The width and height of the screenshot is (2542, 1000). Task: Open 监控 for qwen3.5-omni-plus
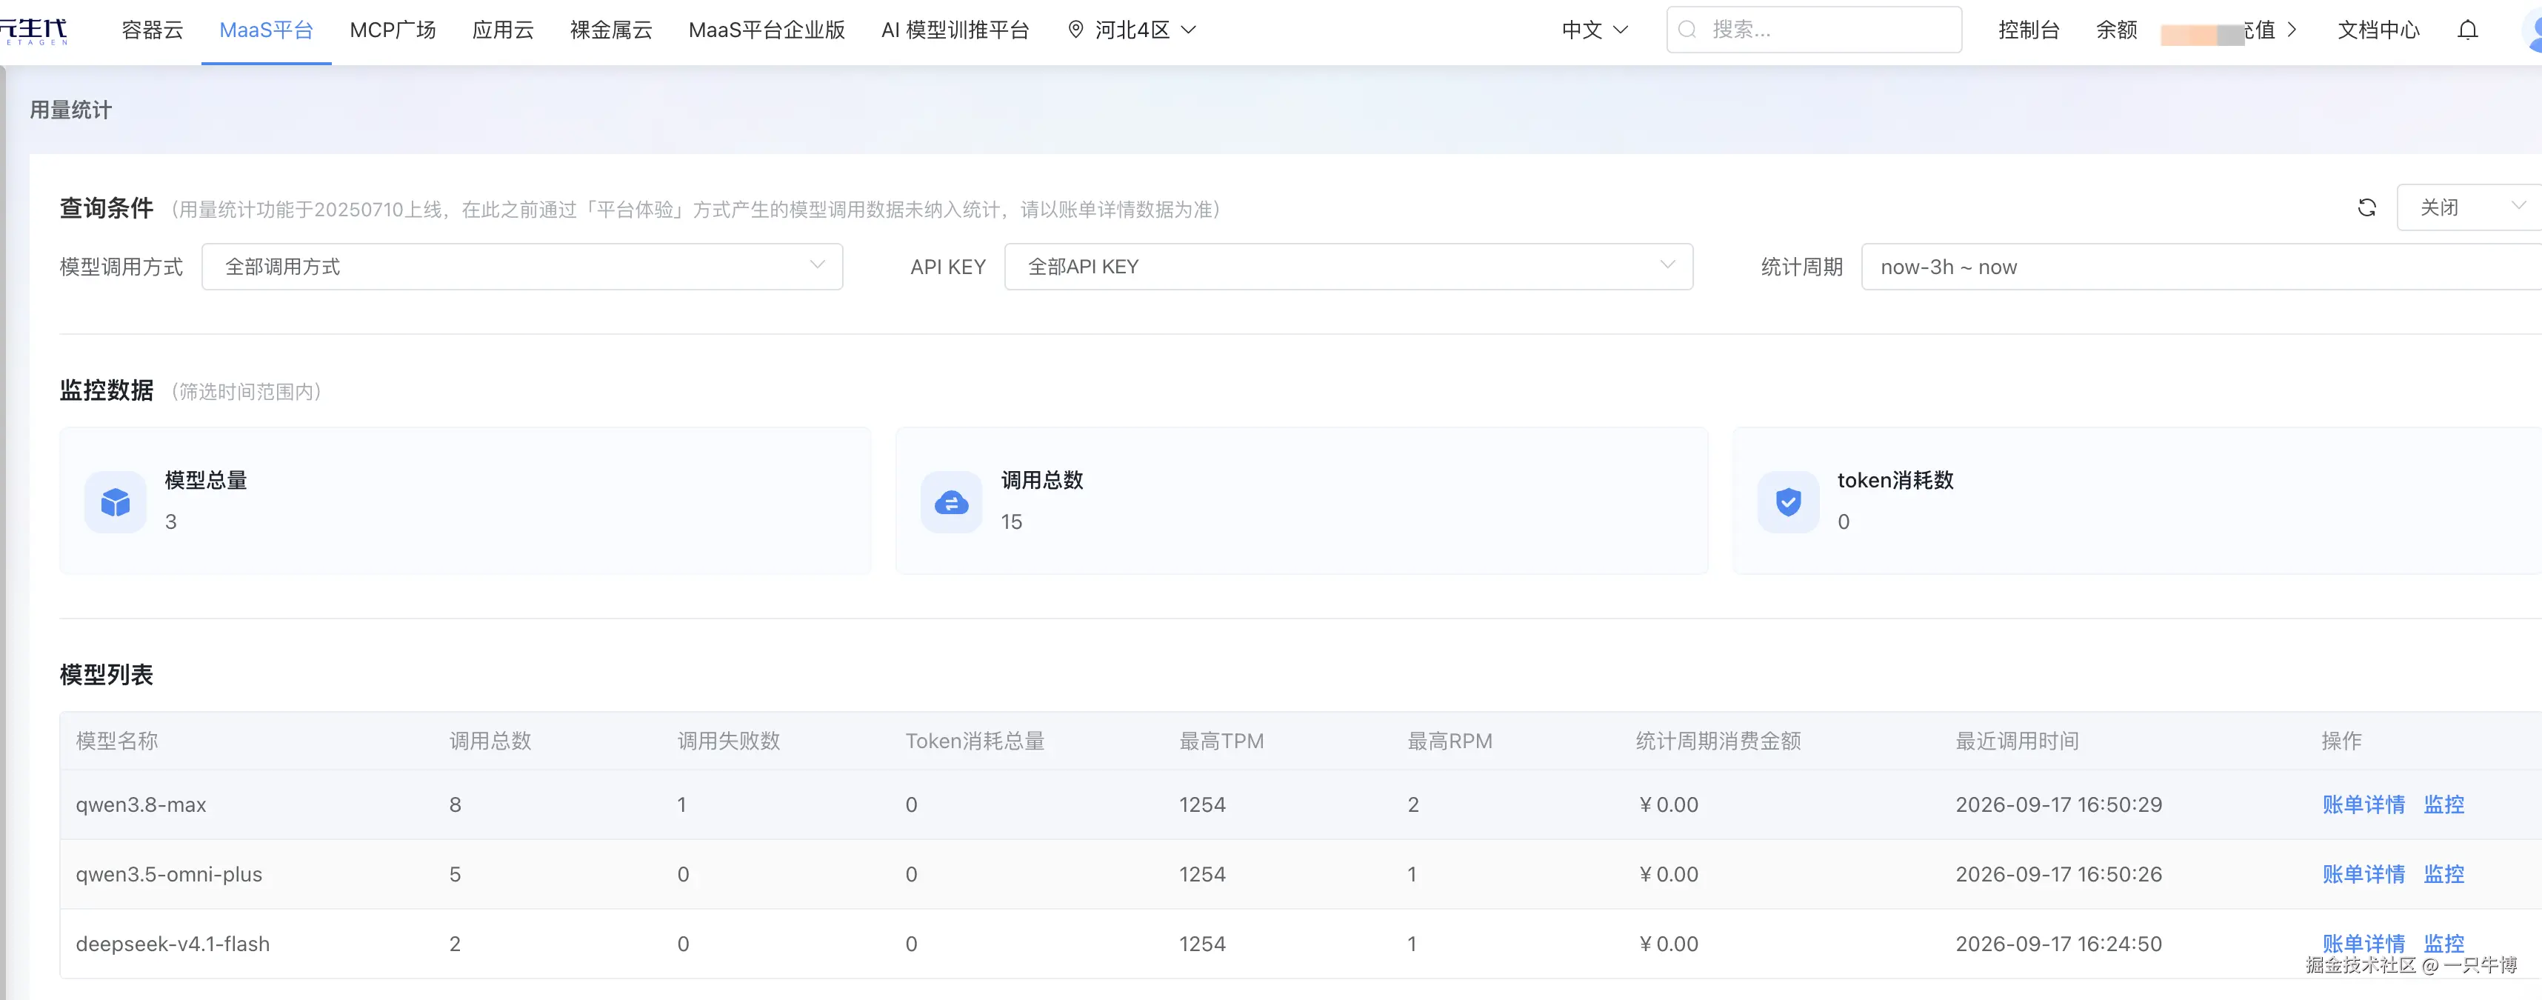pos(2444,873)
